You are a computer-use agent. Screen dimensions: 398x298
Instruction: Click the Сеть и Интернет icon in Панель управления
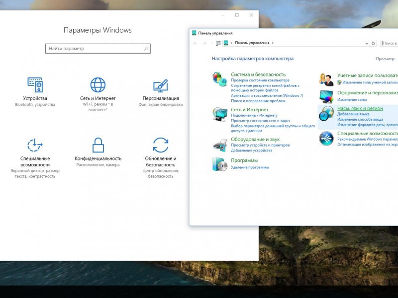coord(220,114)
